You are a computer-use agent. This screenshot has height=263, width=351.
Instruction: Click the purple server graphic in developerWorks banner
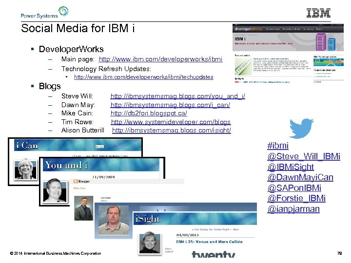321,42
